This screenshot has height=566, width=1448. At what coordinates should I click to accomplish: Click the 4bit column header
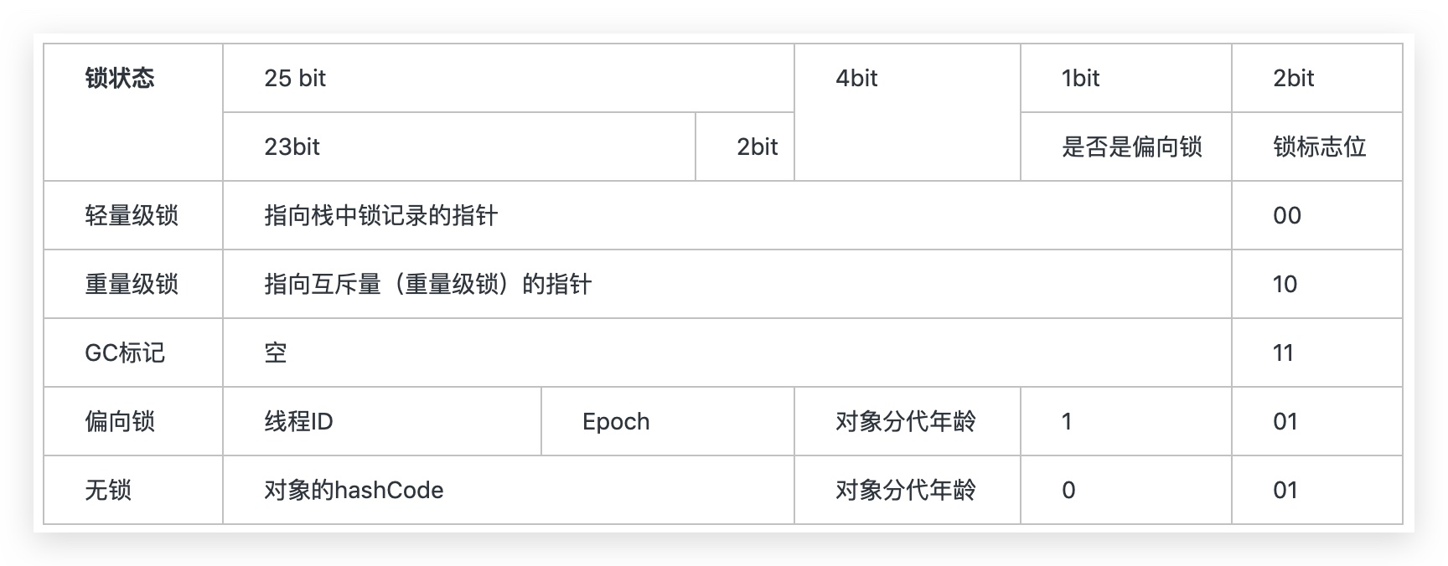[856, 79]
